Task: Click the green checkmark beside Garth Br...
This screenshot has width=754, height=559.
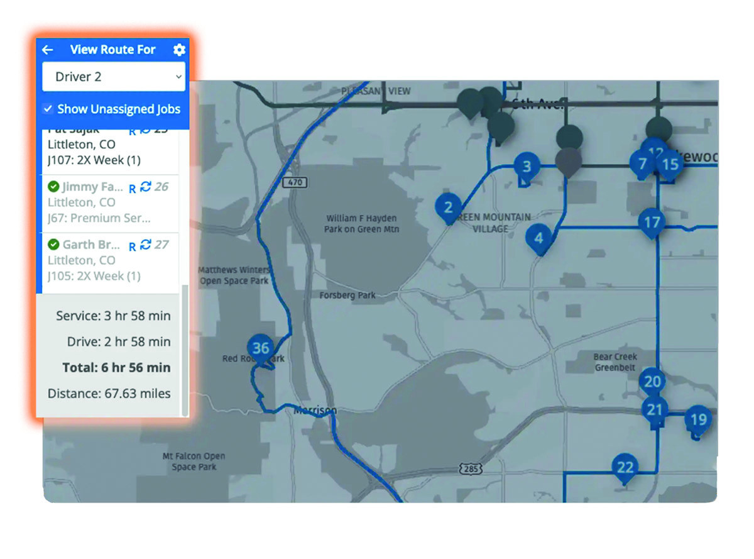Action: [x=53, y=245]
